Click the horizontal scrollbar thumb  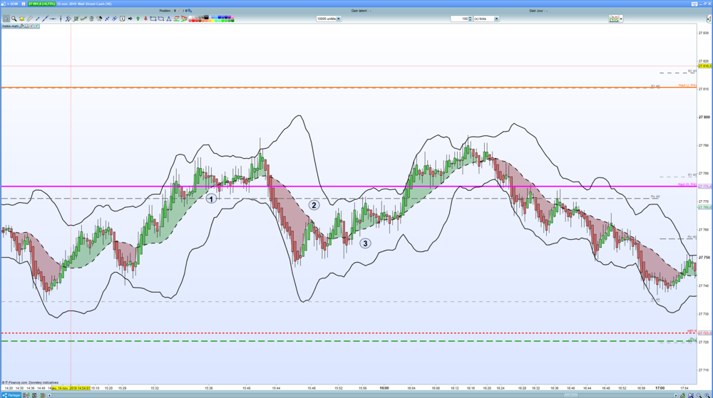click(570, 395)
